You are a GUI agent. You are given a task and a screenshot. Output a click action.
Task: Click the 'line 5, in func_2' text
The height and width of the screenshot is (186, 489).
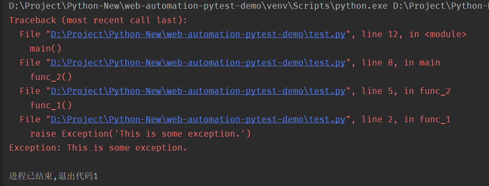[x=407, y=91]
